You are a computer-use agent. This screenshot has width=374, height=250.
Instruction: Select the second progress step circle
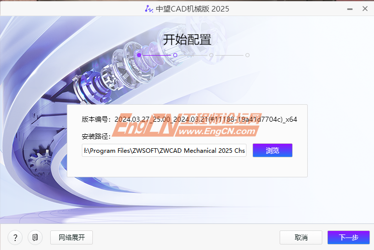pos(175,55)
